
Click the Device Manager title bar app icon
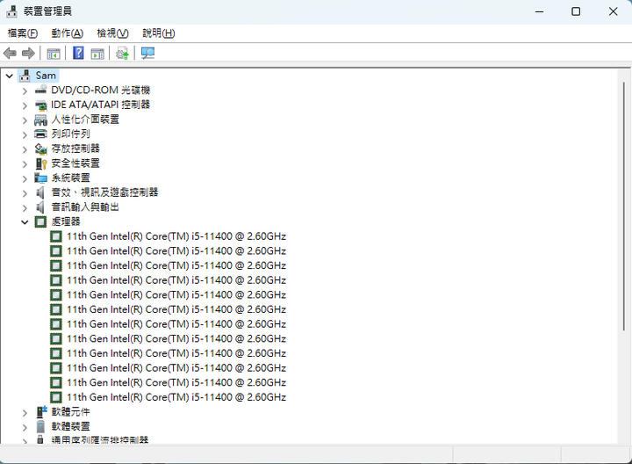11,11
